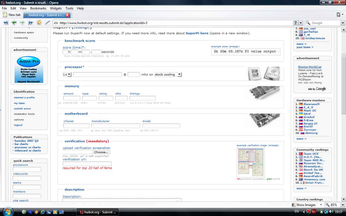Open the processor count 1x dropdown
The image size is (346, 216).
coord(67,75)
